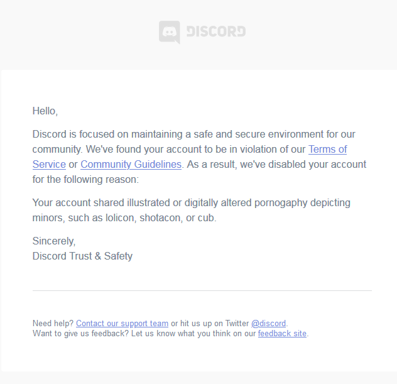Open the Terms of Service link

coord(327,150)
